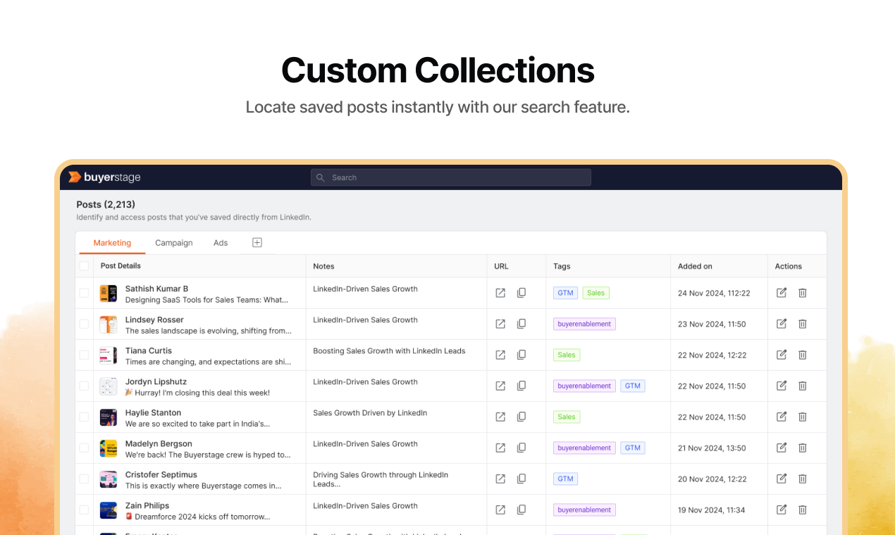Copy the URL of Lindsey Rosser post
The image size is (895, 535).
pyautogui.click(x=521, y=324)
